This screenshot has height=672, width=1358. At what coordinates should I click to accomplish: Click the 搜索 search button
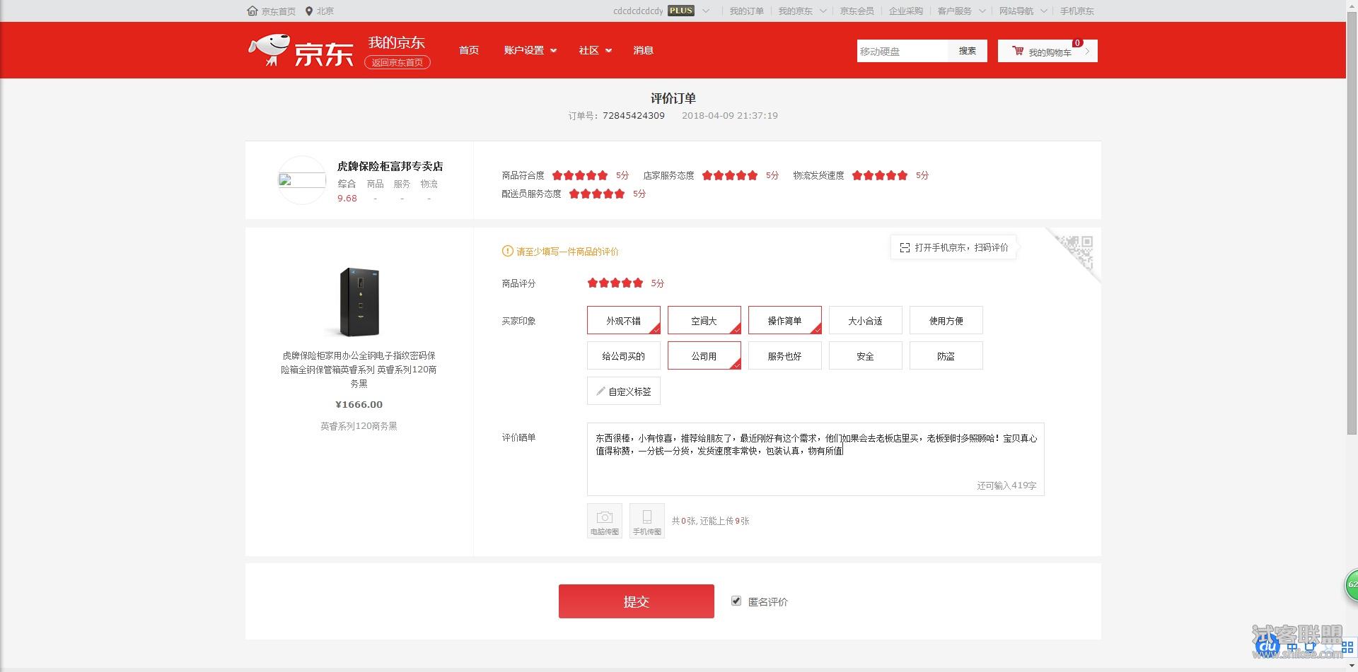(968, 51)
